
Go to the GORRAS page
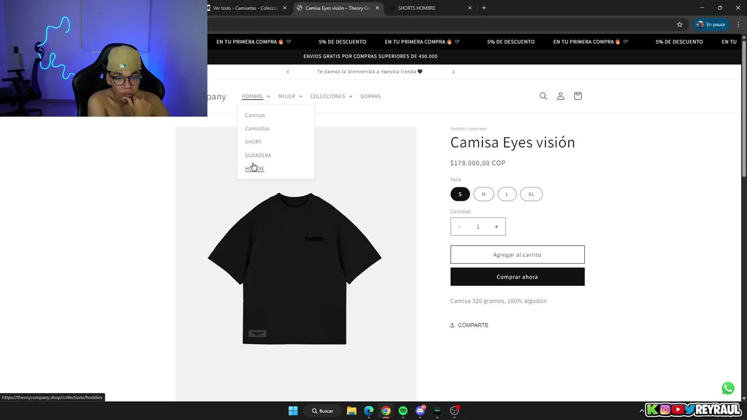click(x=371, y=96)
